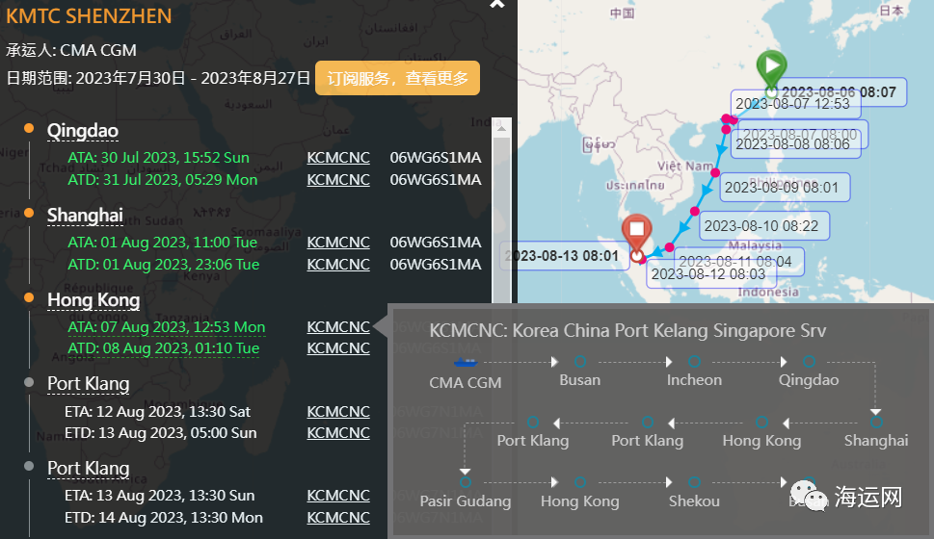Click the ATA 30 Jul 2023, 15:52 Sun text
Viewport: 934px width, 539px height.
click(x=158, y=158)
